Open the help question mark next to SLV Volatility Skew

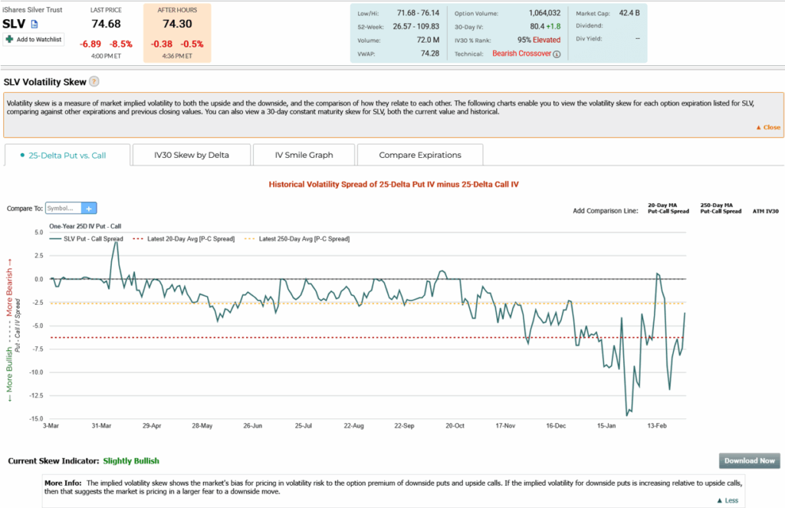pyautogui.click(x=94, y=81)
